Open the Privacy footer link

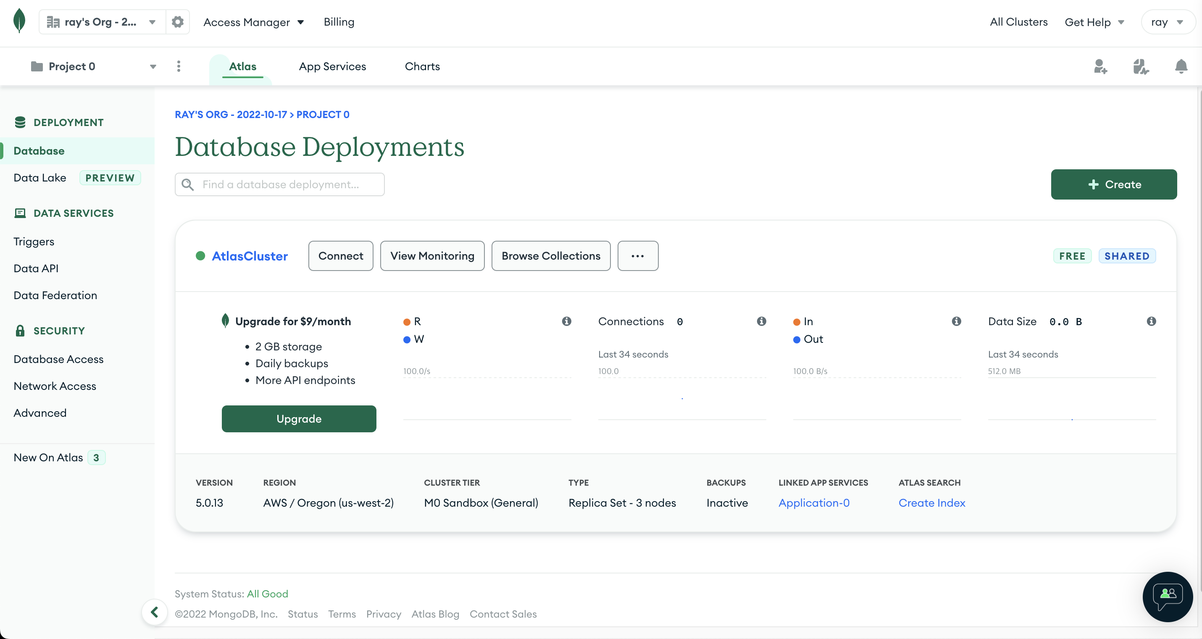pyautogui.click(x=384, y=614)
